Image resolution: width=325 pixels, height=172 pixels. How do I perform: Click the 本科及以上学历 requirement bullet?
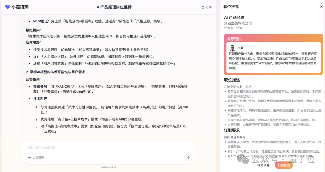[274, 144]
